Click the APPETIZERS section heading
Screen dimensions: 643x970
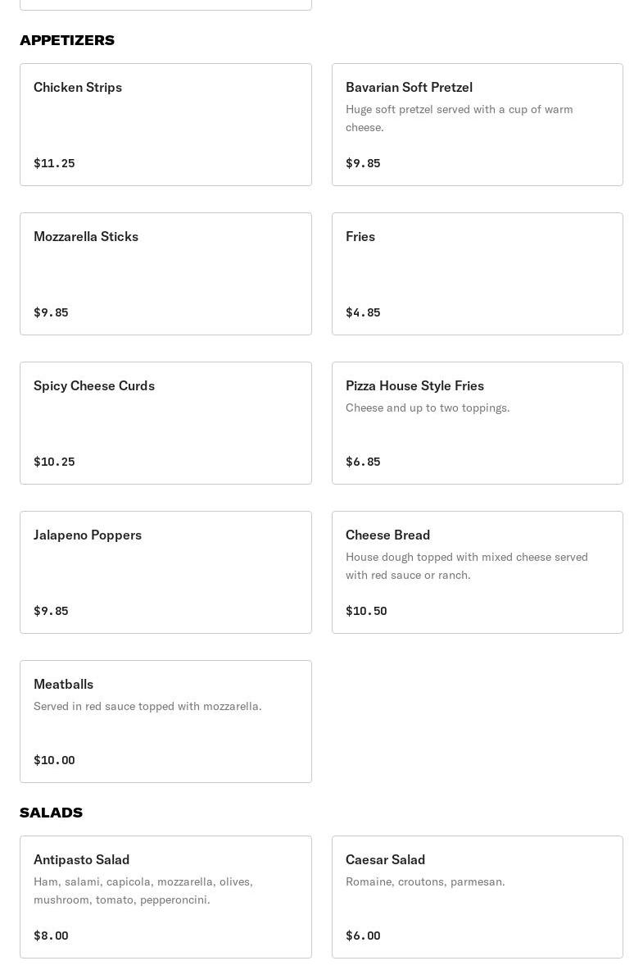click(x=67, y=40)
